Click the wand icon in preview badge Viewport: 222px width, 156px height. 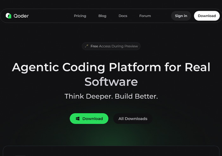pos(86,46)
